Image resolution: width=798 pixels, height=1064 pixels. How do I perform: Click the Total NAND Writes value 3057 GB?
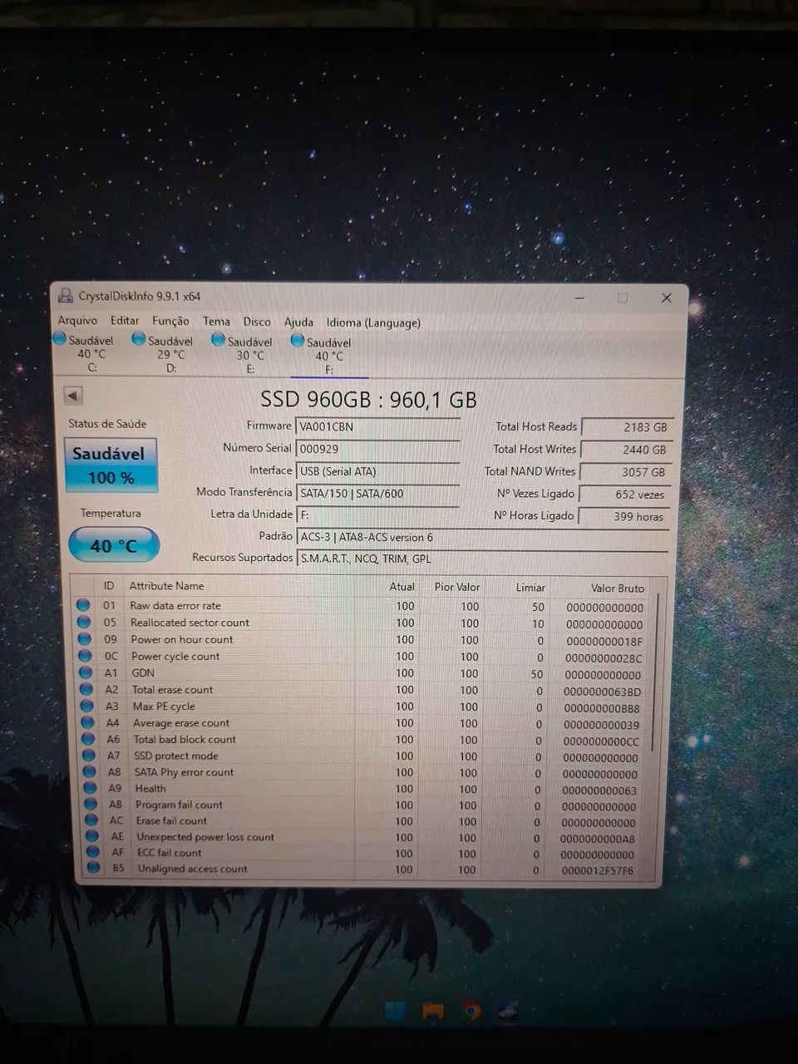point(625,472)
